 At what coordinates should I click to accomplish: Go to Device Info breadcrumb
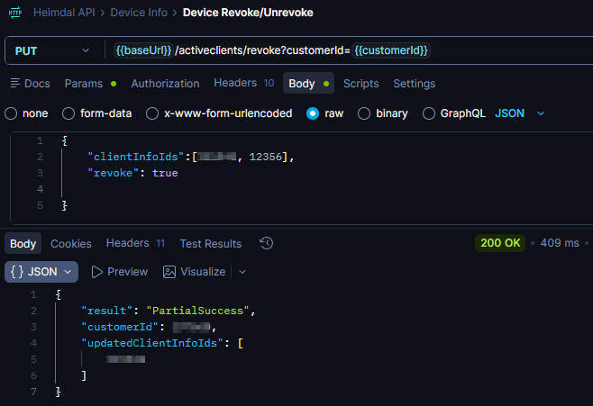pos(139,13)
